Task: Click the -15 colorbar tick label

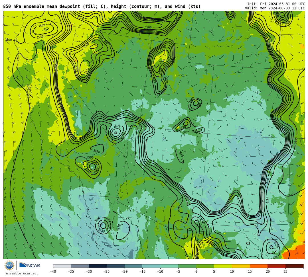Action: [142, 272]
